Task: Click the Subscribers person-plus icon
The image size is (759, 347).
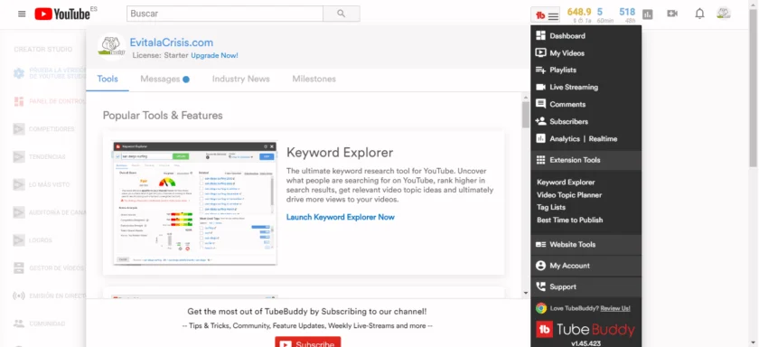Action: (540, 121)
